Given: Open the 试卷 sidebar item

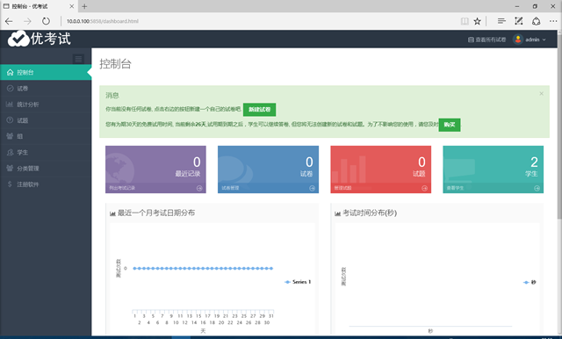Looking at the screenshot, I should 46,88.
